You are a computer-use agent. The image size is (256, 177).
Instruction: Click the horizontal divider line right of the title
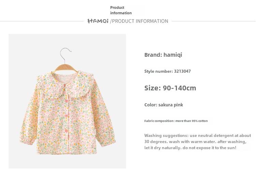coord(213,21)
